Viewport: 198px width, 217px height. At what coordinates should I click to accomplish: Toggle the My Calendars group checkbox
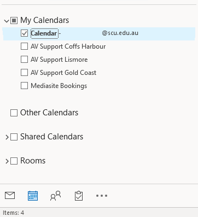[14, 20]
